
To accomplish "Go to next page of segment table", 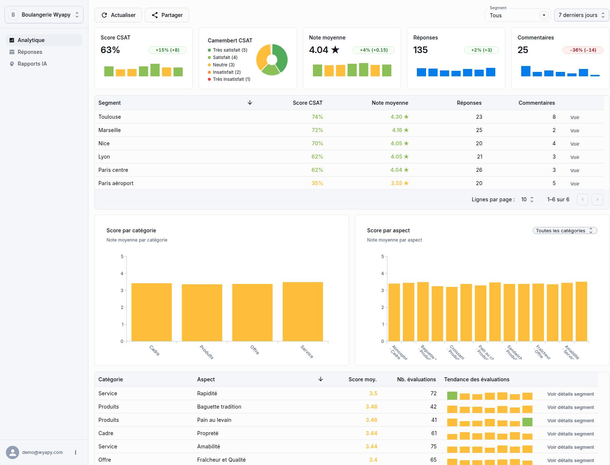I will click(597, 199).
